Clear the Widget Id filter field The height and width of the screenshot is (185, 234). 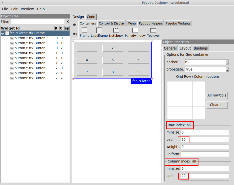pyautogui.click(x=67, y=22)
